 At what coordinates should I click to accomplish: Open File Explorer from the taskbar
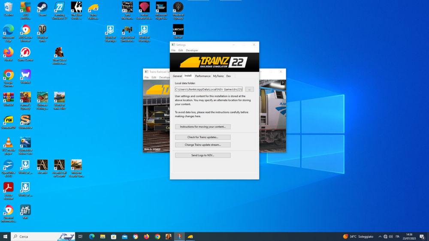(103, 236)
